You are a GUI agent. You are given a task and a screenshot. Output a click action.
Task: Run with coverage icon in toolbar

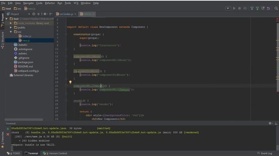[x=245, y=8]
